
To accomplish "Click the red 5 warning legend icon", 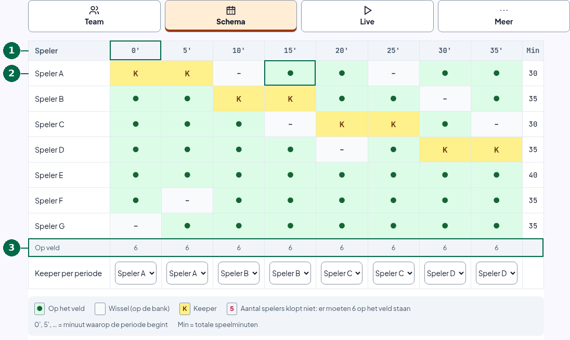I will 232,309.
